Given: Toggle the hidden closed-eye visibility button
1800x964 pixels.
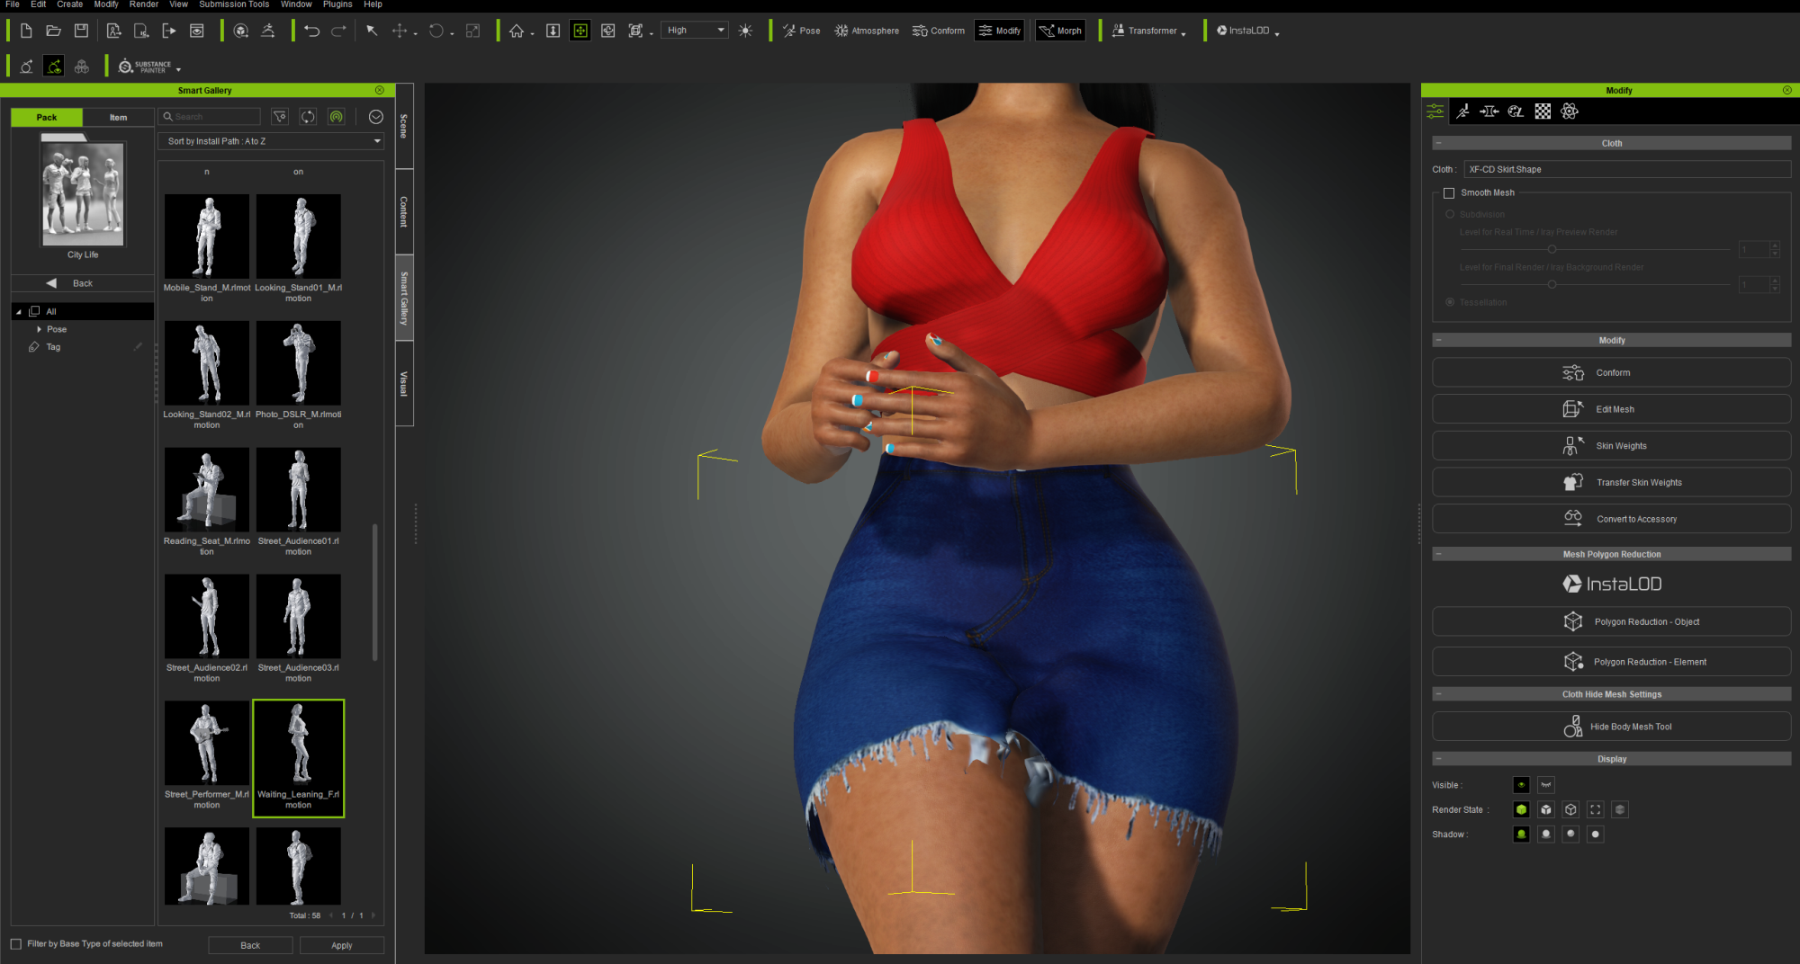Looking at the screenshot, I should pos(1546,785).
